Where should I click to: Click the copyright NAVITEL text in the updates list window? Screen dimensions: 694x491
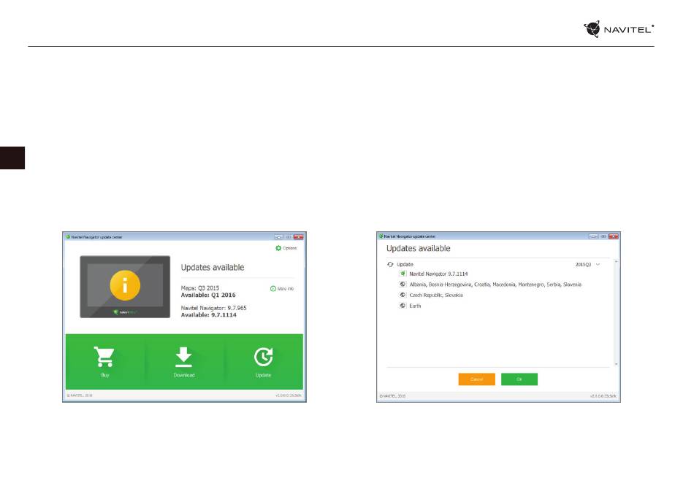pos(392,396)
